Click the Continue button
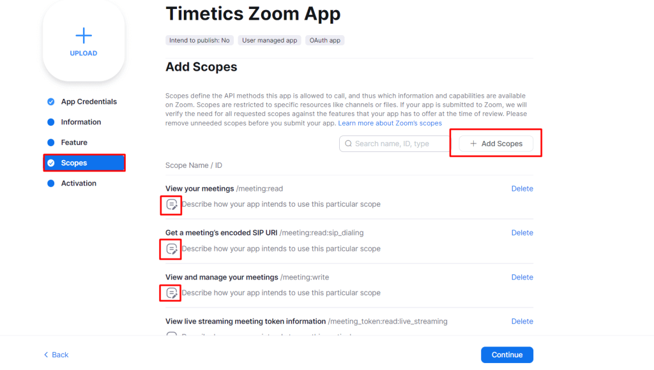The height and width of the screenshot is (370, 654). pos(506,355)
